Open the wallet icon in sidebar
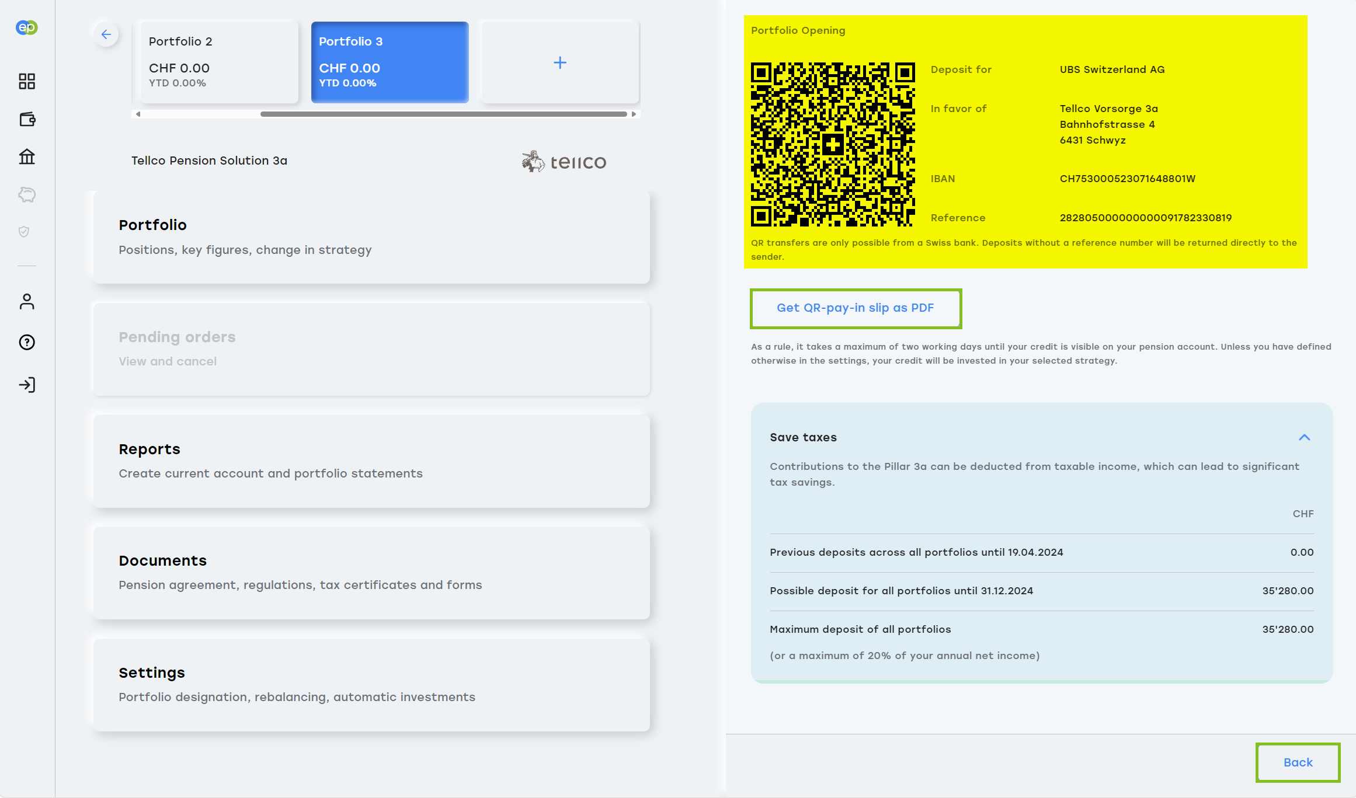Screen dimensions: 1356x798 tap(27, 119)
